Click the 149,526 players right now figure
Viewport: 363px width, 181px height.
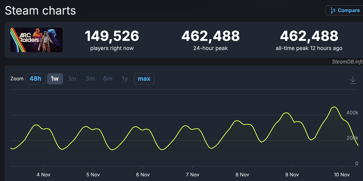pos(112,36)
